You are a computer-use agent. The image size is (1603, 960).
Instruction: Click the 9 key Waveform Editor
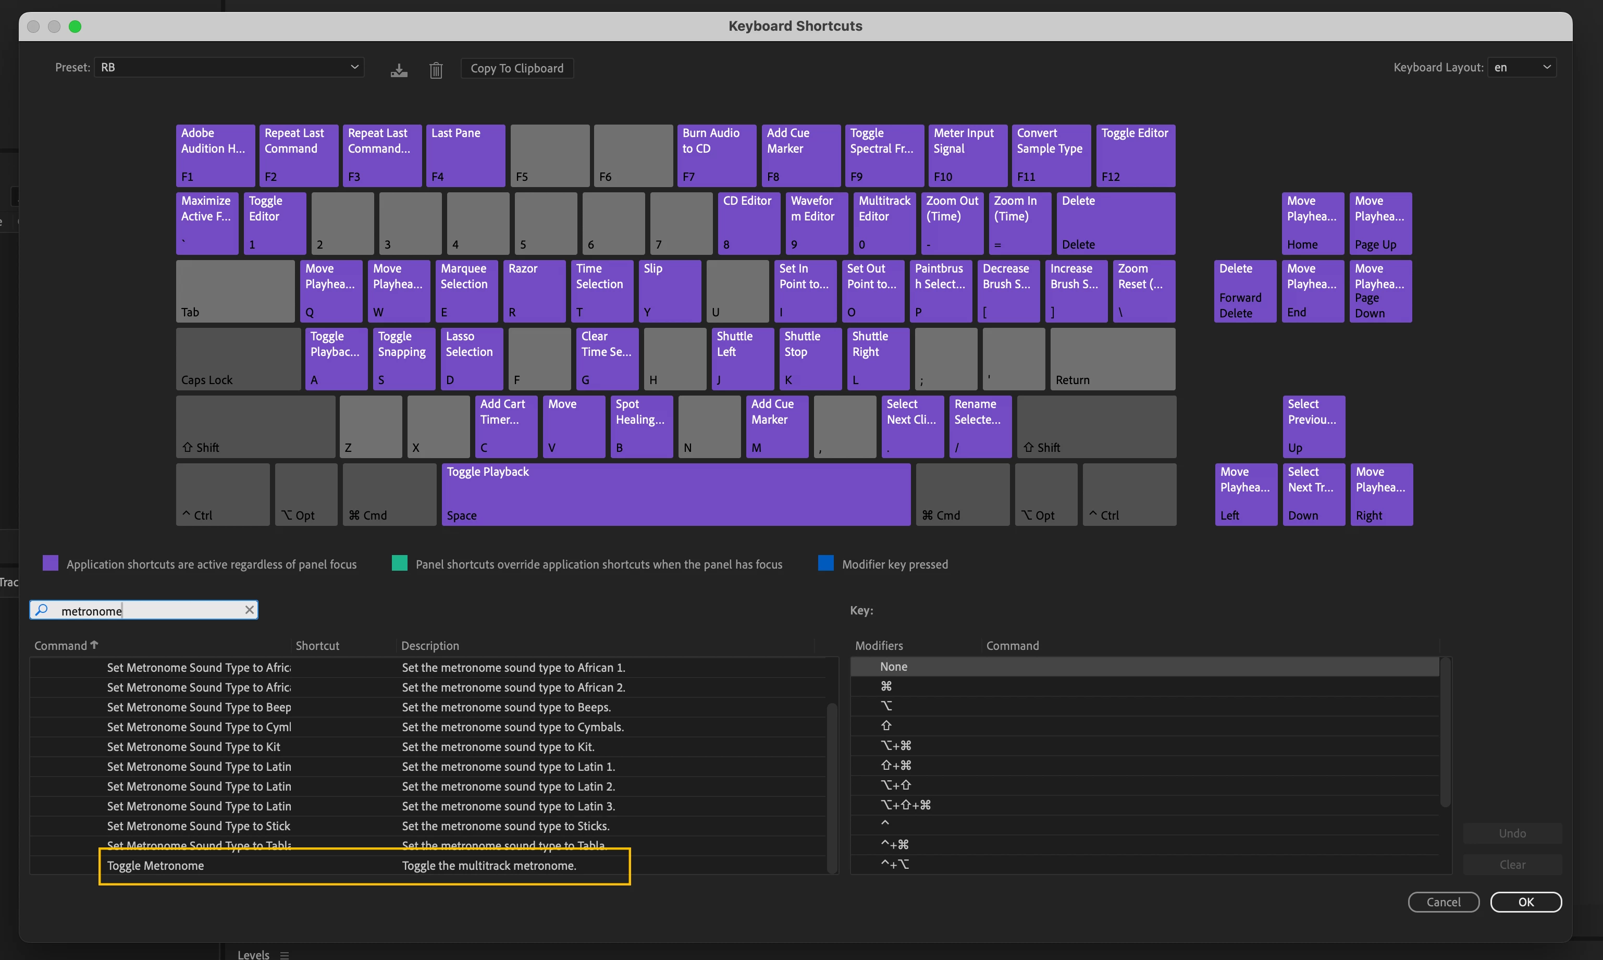817,223
